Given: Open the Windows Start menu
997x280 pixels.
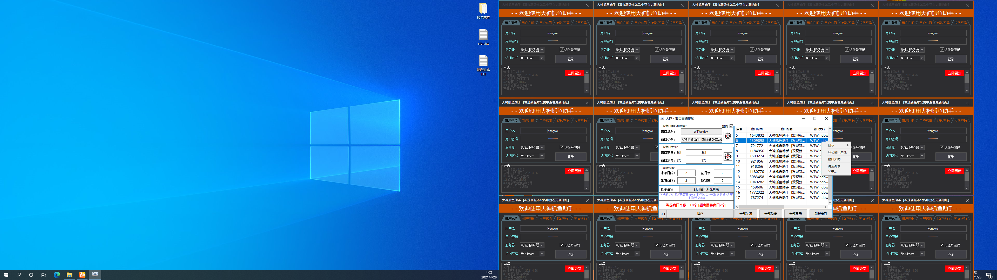Looking at the screenshot, I should [6, 275].
